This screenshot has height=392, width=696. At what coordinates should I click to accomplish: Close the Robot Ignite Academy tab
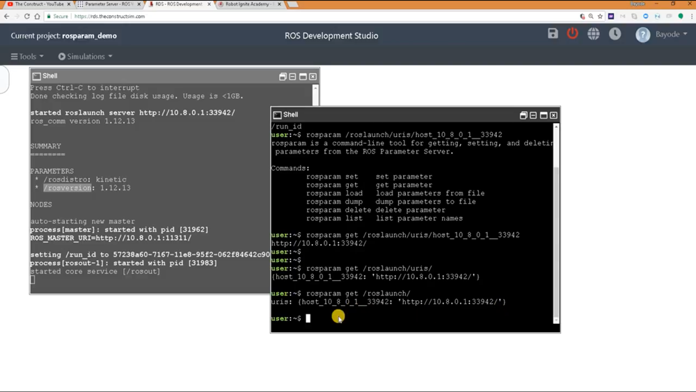[x=279, y=4]
